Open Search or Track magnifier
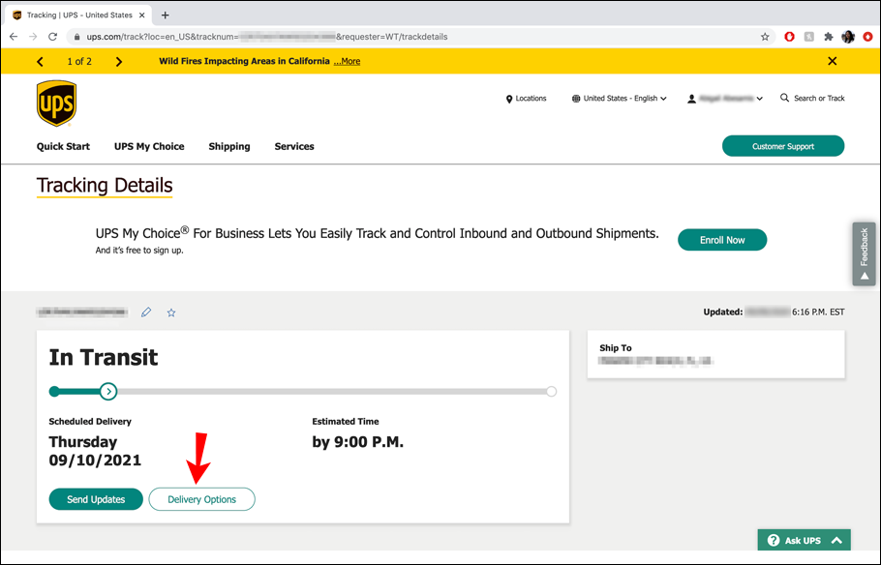This screenshot has height=565, width=881. [x=784, y=98]
